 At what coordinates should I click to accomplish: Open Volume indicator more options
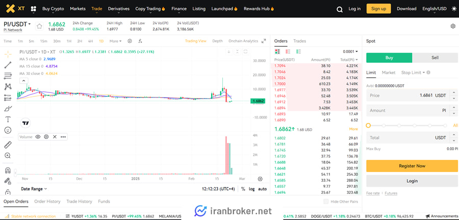point(63,137)
